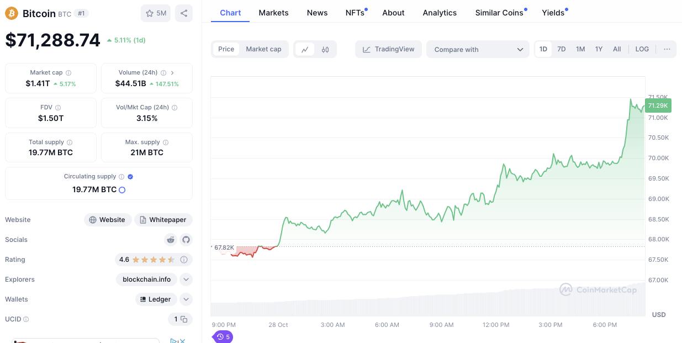682x343 pixels.
Task: Show the UCID info tooltip icon
Action: pyautogui.click(x=26, y=319)
